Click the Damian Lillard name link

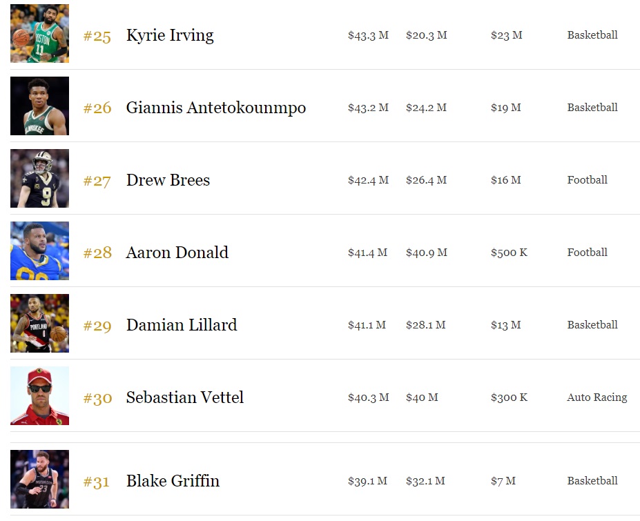[x=181, y=325]
